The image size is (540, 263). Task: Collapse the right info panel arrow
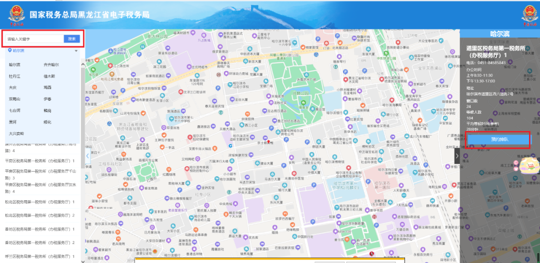(x=457, y=156)
